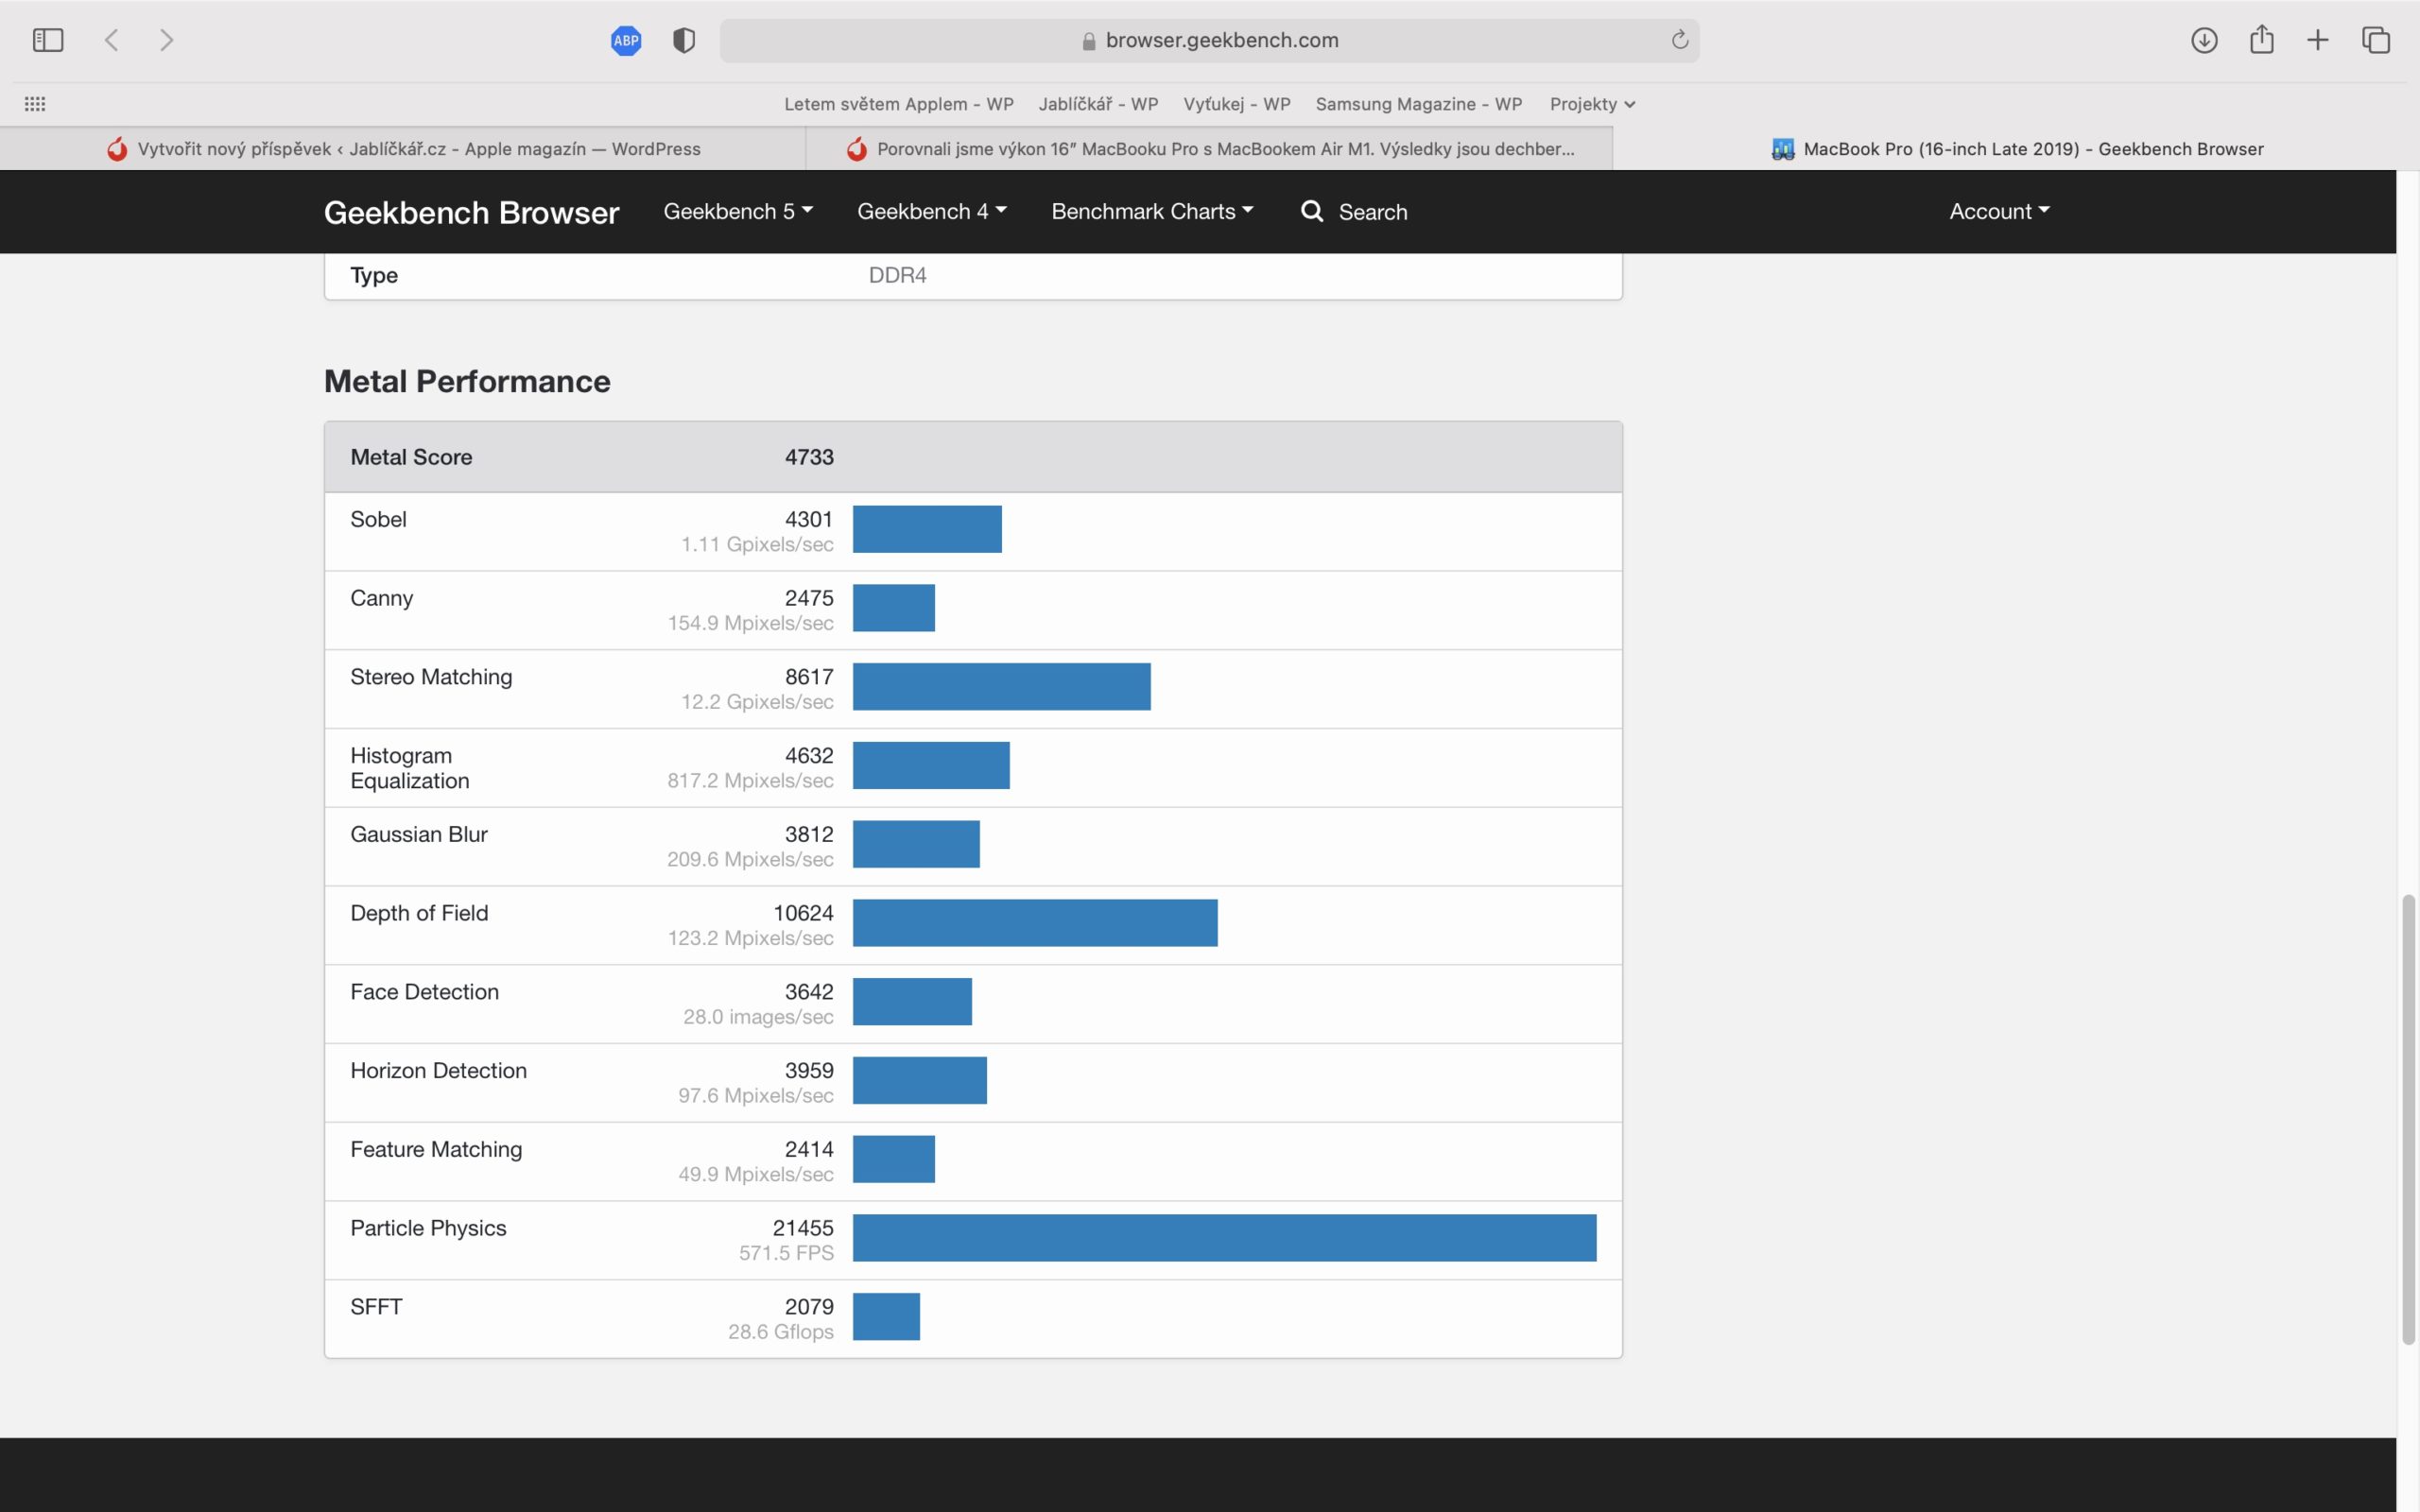Image resolution: width=2420 pixels, height=1512 pixels.
Task: Click the Stereo Matching label
Action: pos(431,677)
